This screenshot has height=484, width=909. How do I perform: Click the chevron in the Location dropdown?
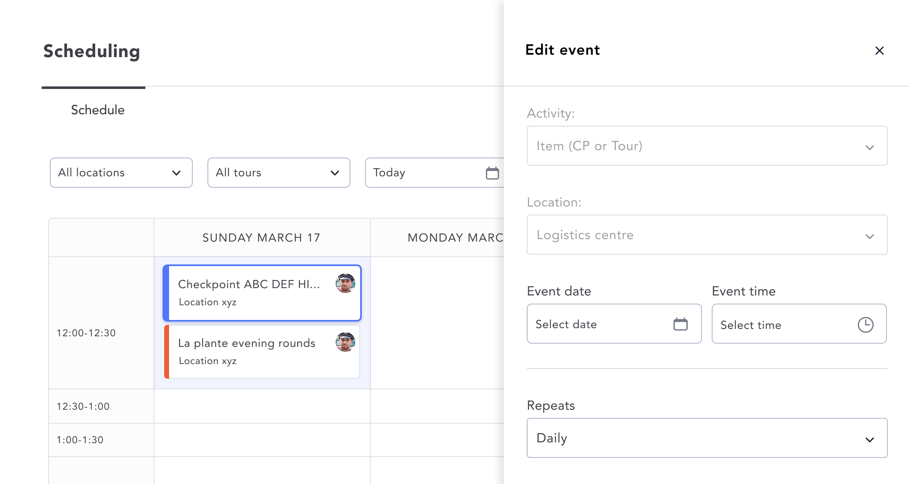coord(869,236)
